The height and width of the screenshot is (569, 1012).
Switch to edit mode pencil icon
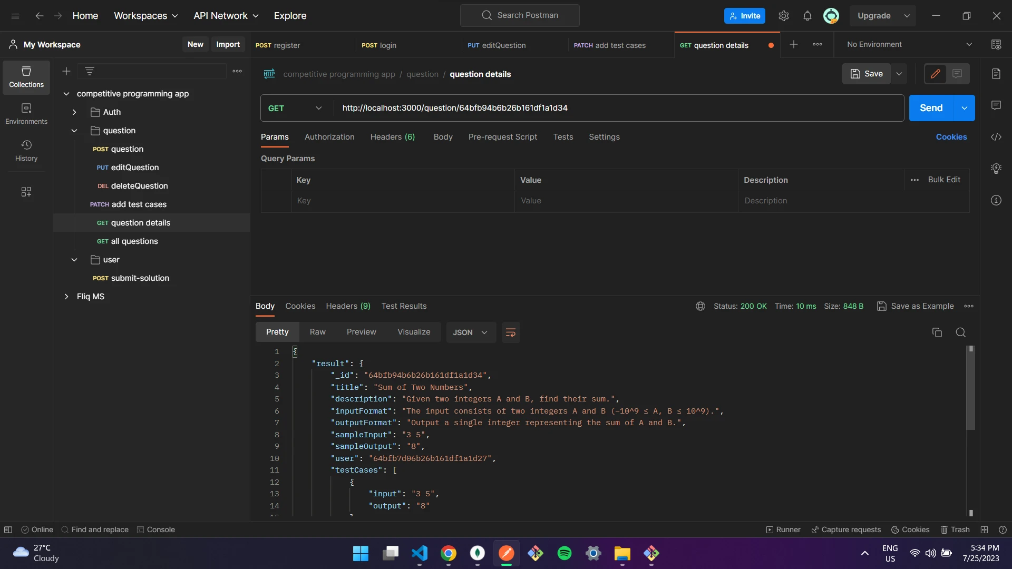tap(936, 74)
